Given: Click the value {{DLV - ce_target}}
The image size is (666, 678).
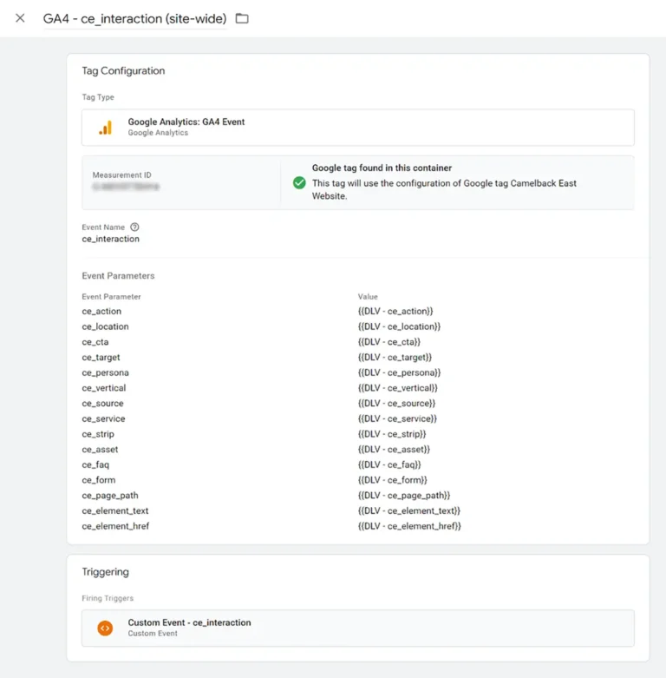Looking at the screenshot, I should tap(395, 357).
